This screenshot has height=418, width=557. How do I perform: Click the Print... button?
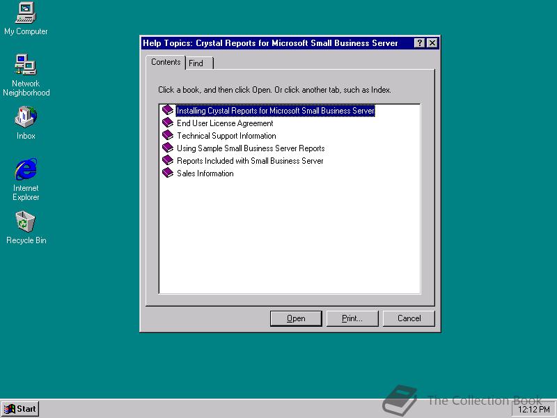point(352,318)
